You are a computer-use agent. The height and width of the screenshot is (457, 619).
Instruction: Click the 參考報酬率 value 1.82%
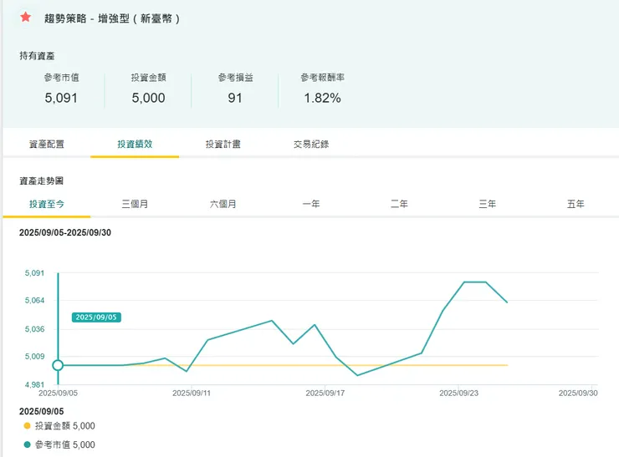coord(322,98)
